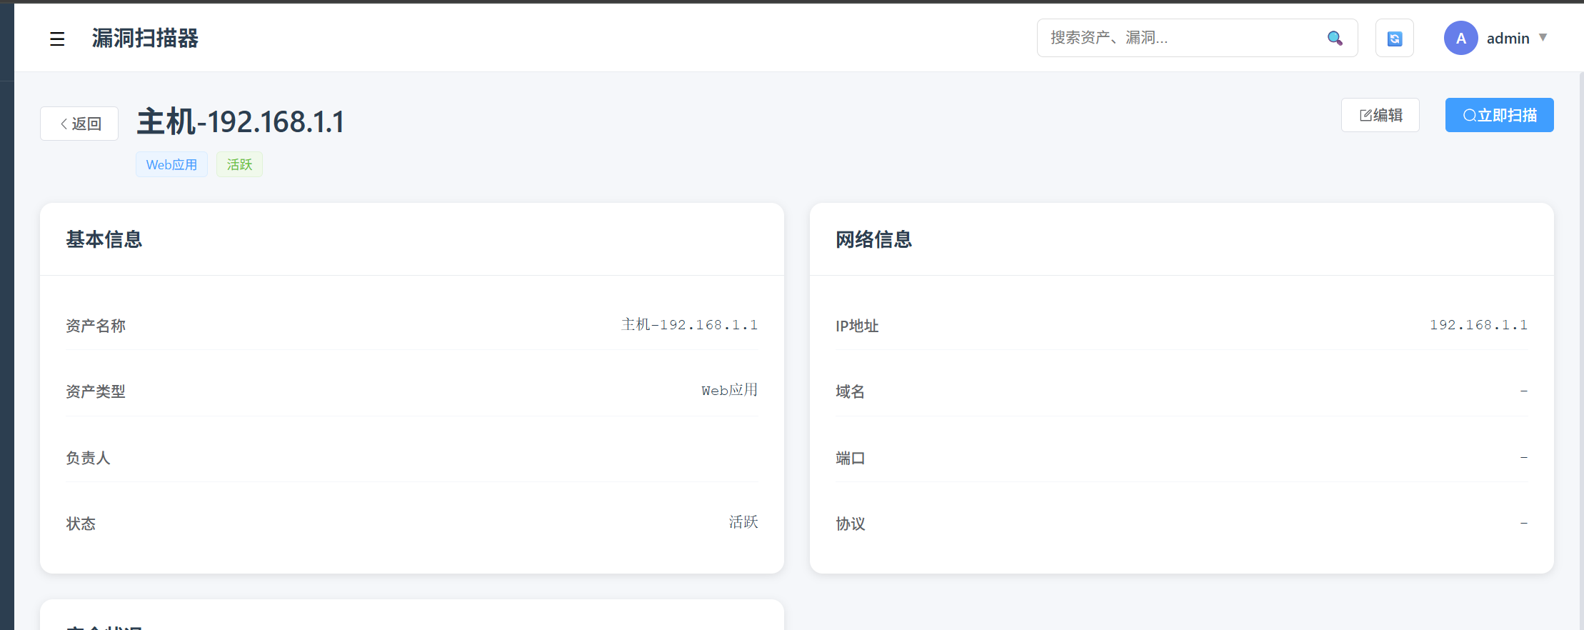Click the 主机-192.168.1.1 page heading

coord(241,121)
